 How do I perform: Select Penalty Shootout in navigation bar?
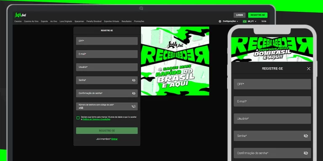tap(94, 21)
